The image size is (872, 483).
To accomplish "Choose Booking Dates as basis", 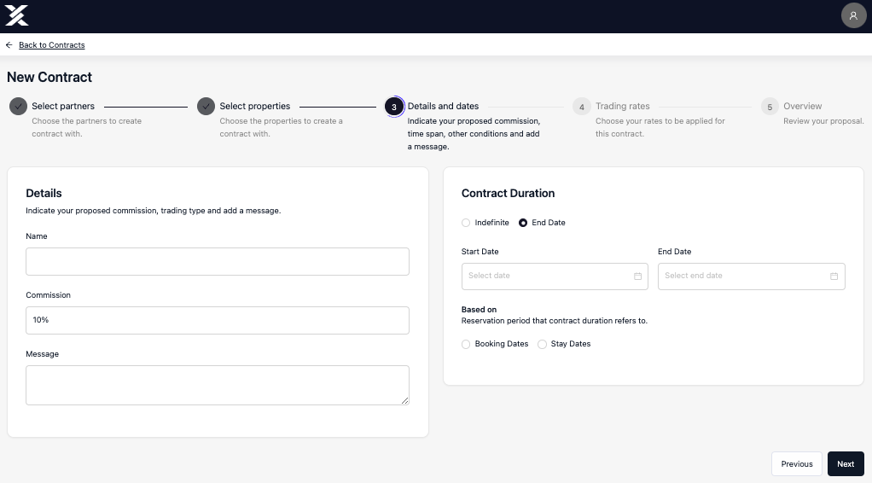I will [x=466, y=345].
